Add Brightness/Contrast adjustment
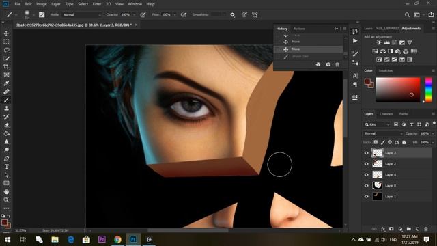 [378, 42]
